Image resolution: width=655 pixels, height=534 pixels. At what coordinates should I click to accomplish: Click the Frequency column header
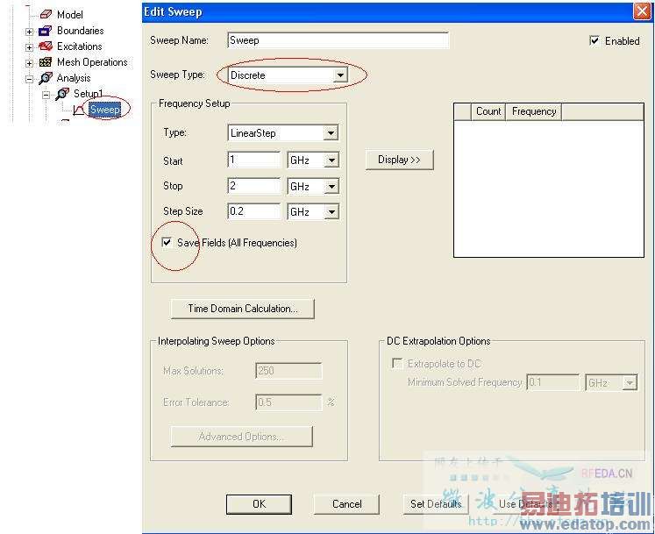click(x=533, y=111)
